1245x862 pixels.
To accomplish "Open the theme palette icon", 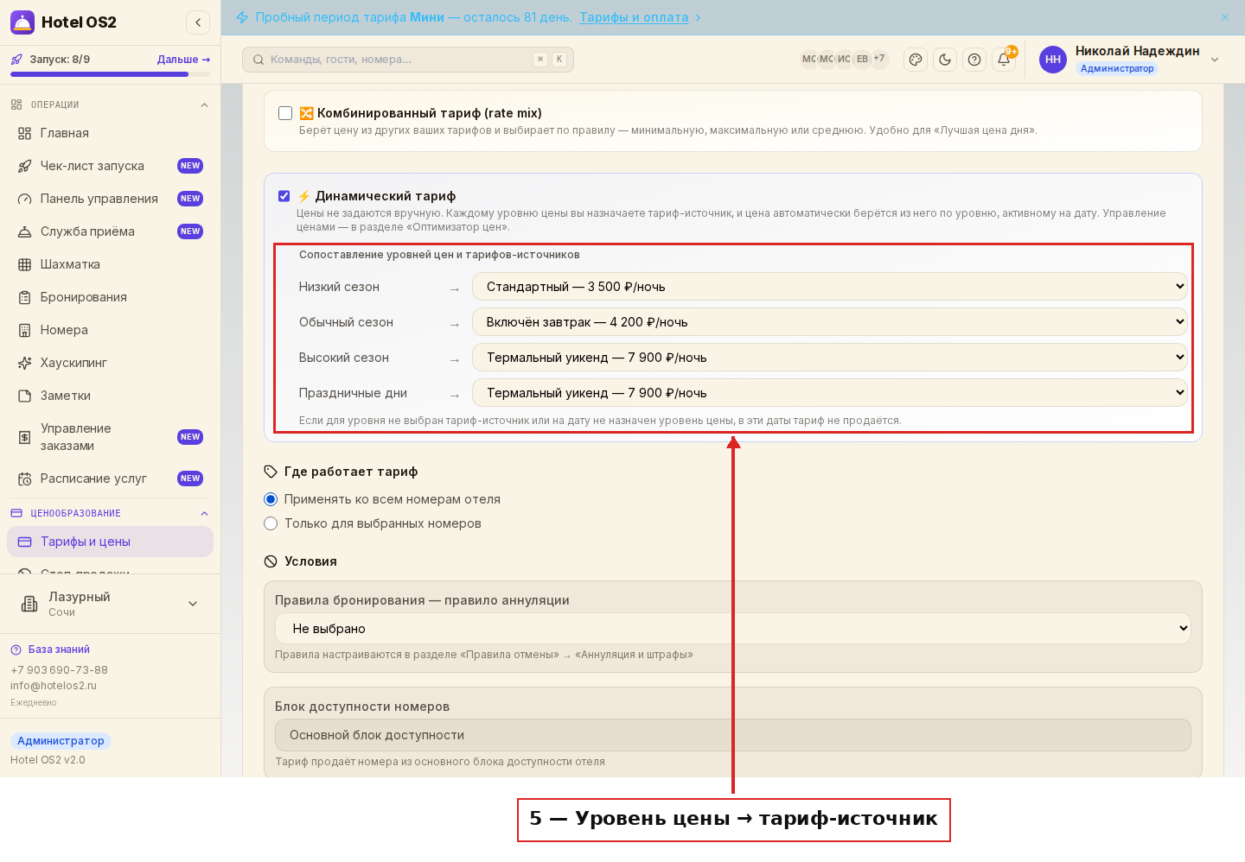I will coord(916,60).
